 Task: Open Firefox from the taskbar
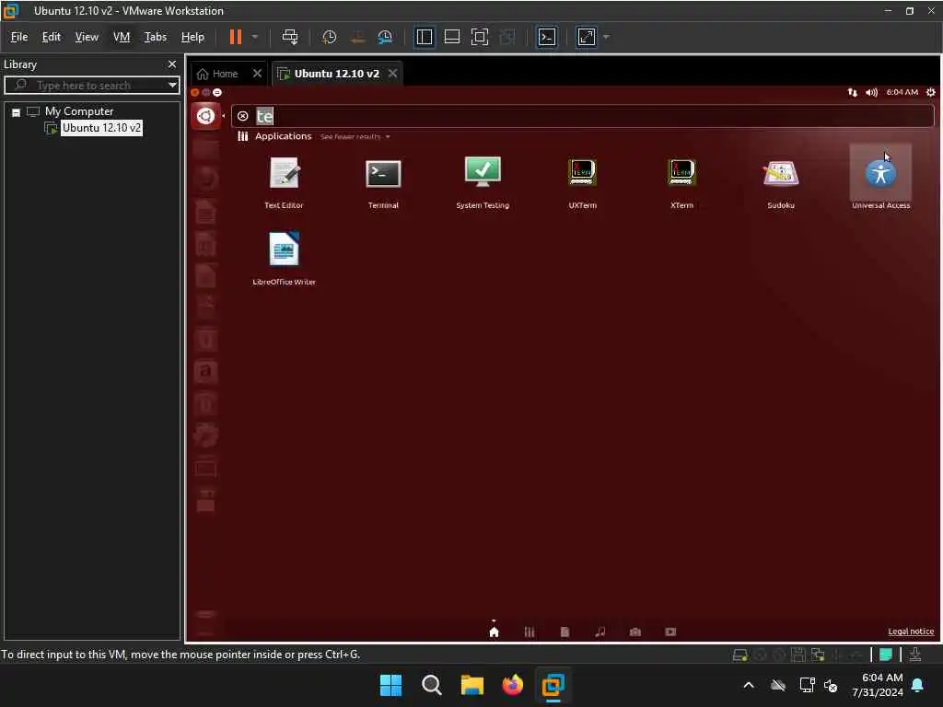tap(512, 685)
